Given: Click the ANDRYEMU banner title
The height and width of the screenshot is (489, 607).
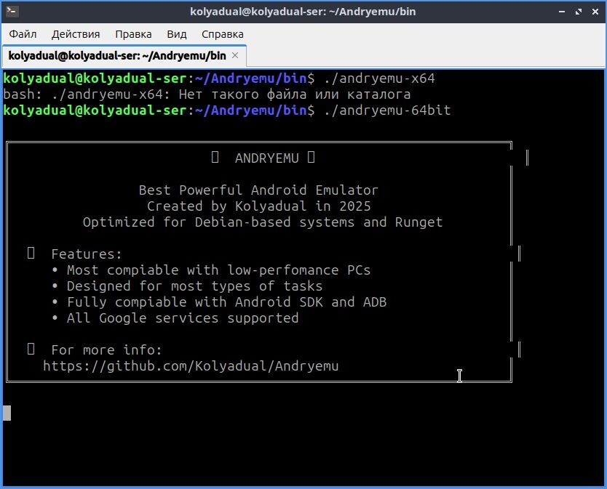Looking at the screenshot, I should click(266, 158).
